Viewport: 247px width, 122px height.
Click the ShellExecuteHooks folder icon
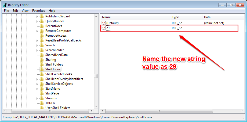[x=42, y=74]
